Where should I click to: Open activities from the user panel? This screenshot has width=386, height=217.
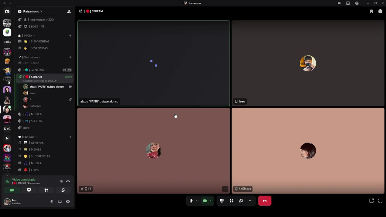46,190
